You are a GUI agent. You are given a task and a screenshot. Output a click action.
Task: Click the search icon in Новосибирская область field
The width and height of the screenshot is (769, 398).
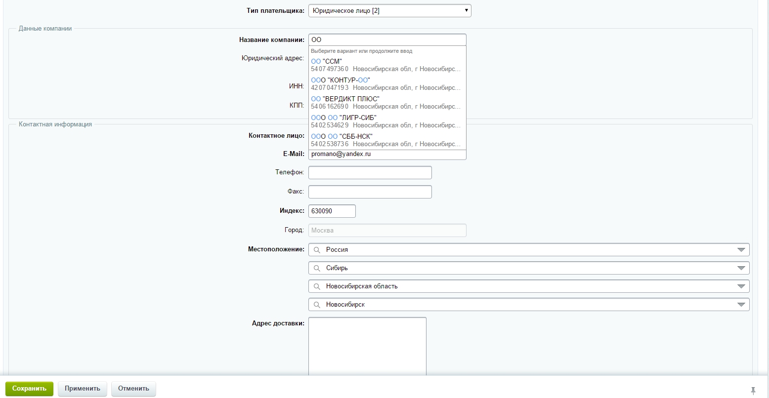(317, 286)
